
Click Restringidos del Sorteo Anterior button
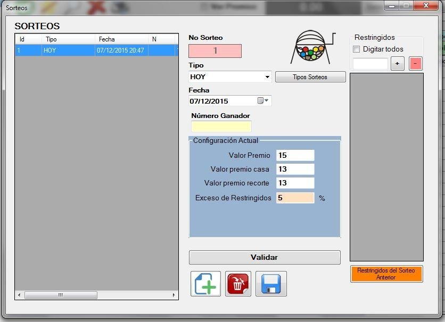click(x=386, y=274)
